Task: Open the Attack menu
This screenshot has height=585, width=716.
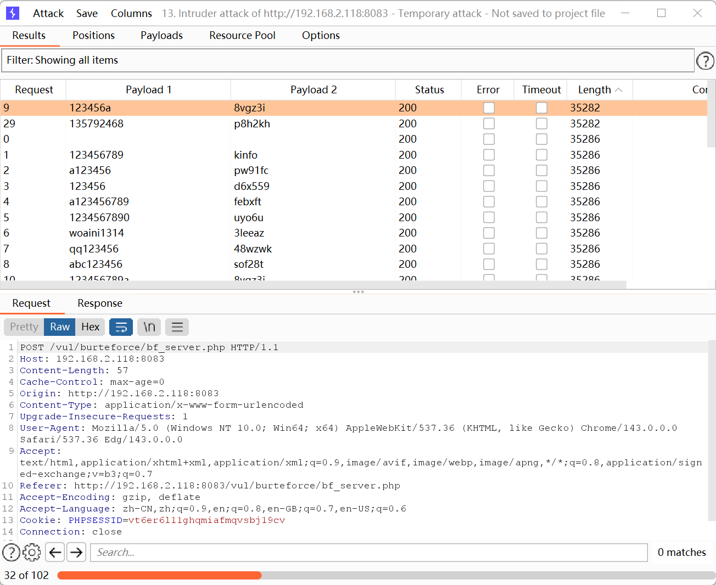Action: click(x=48, y=13)
